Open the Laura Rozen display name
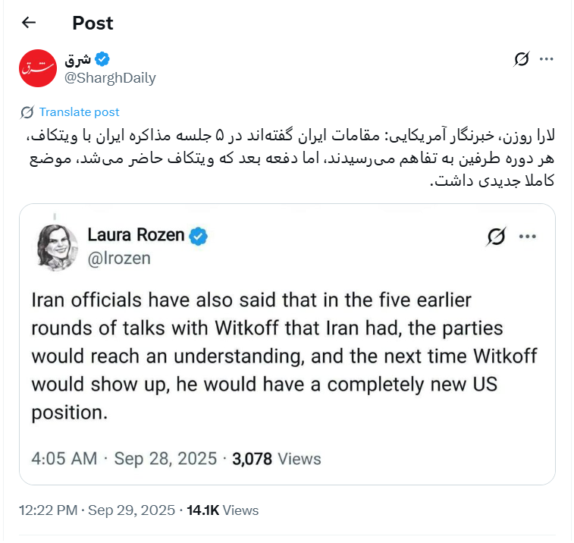The image size is (574, 543). pyautogui.click(x=136, y=235)
